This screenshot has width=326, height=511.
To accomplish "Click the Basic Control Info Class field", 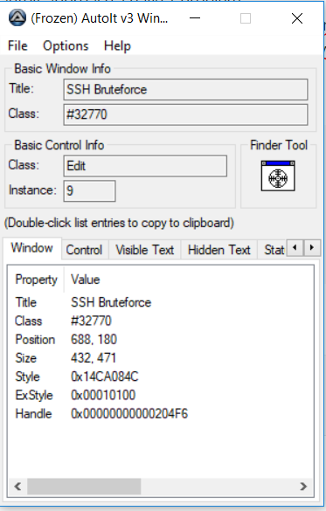I will (x=145, y=166).
